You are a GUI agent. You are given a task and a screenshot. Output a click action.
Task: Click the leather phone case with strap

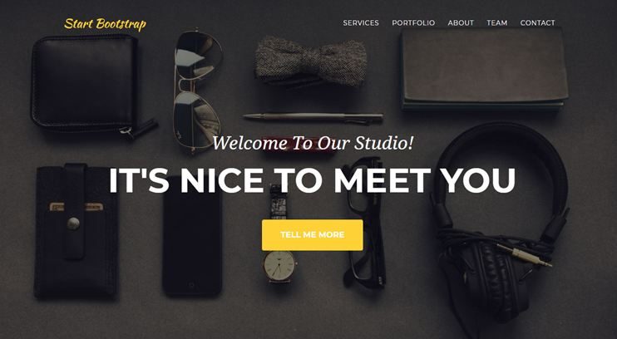point(77,230)
